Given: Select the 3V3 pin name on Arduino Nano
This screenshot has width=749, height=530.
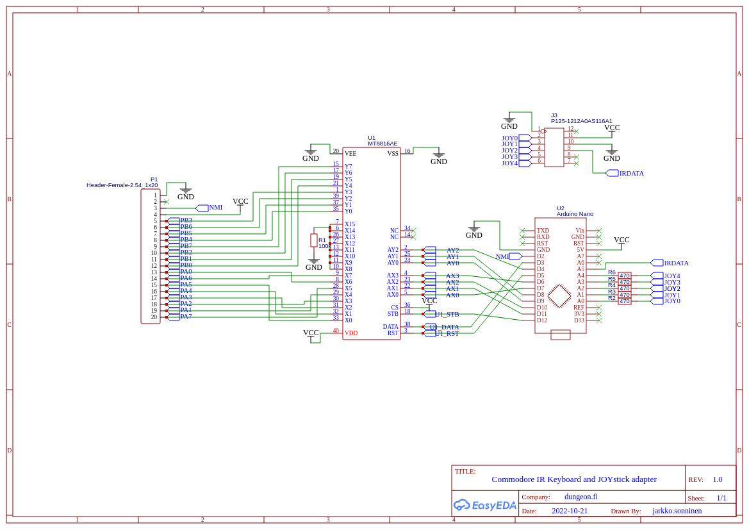Looking at the screenshot, I should (x=579, y=314).
